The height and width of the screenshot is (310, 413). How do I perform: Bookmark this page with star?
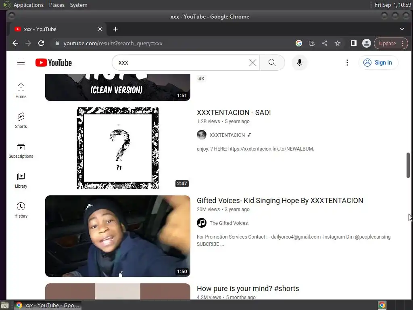pos(338,43)
